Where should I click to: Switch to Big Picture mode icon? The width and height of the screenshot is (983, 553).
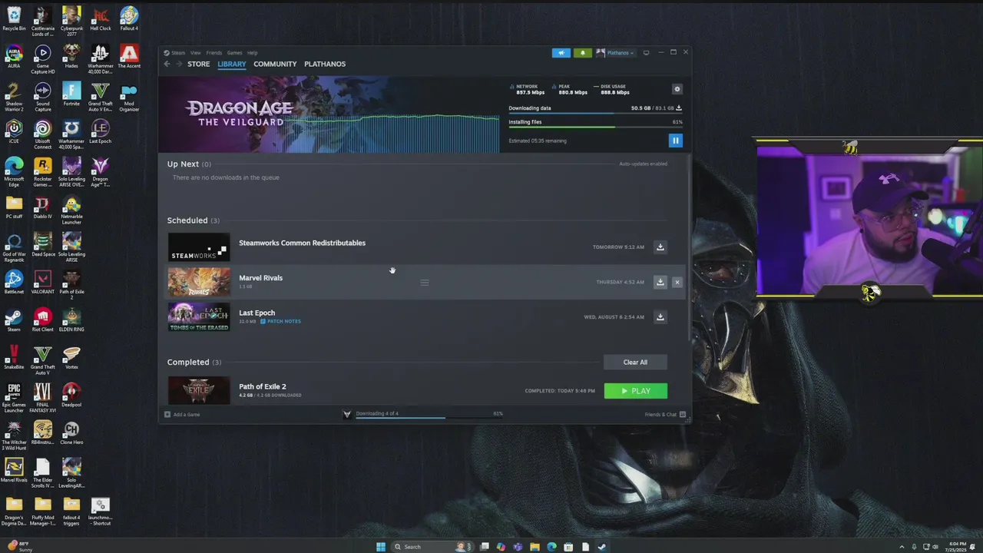pyautogui.click(x=646, y=53)
